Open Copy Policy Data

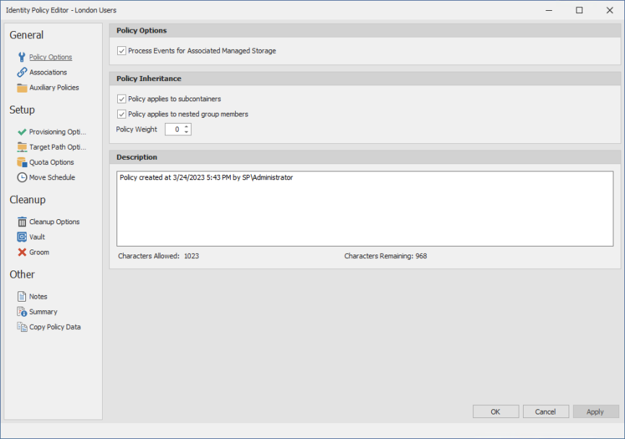tap(54, 327)
